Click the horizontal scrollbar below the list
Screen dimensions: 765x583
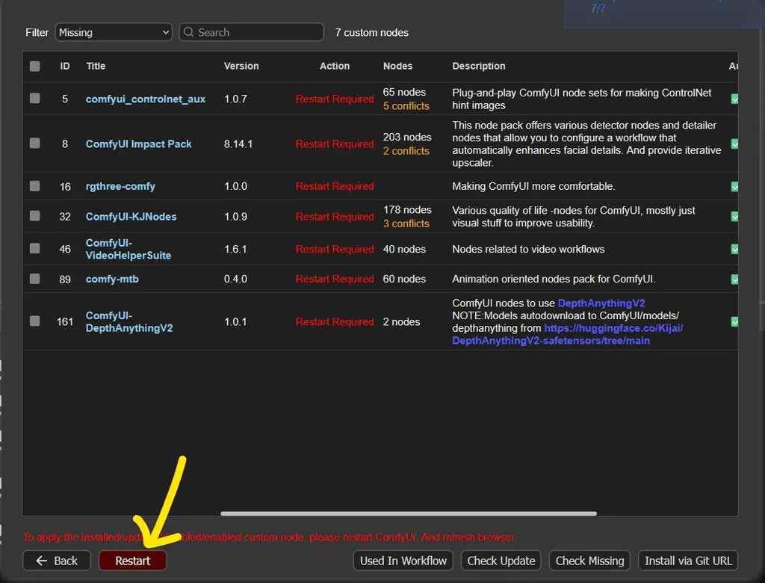click(408, 513)
